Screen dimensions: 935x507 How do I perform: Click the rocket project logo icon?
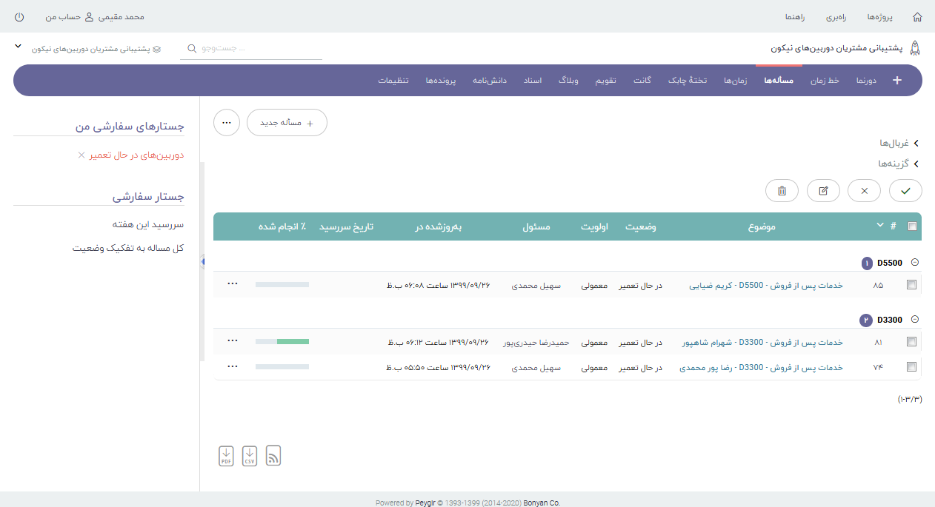click(x=915, y=48)
